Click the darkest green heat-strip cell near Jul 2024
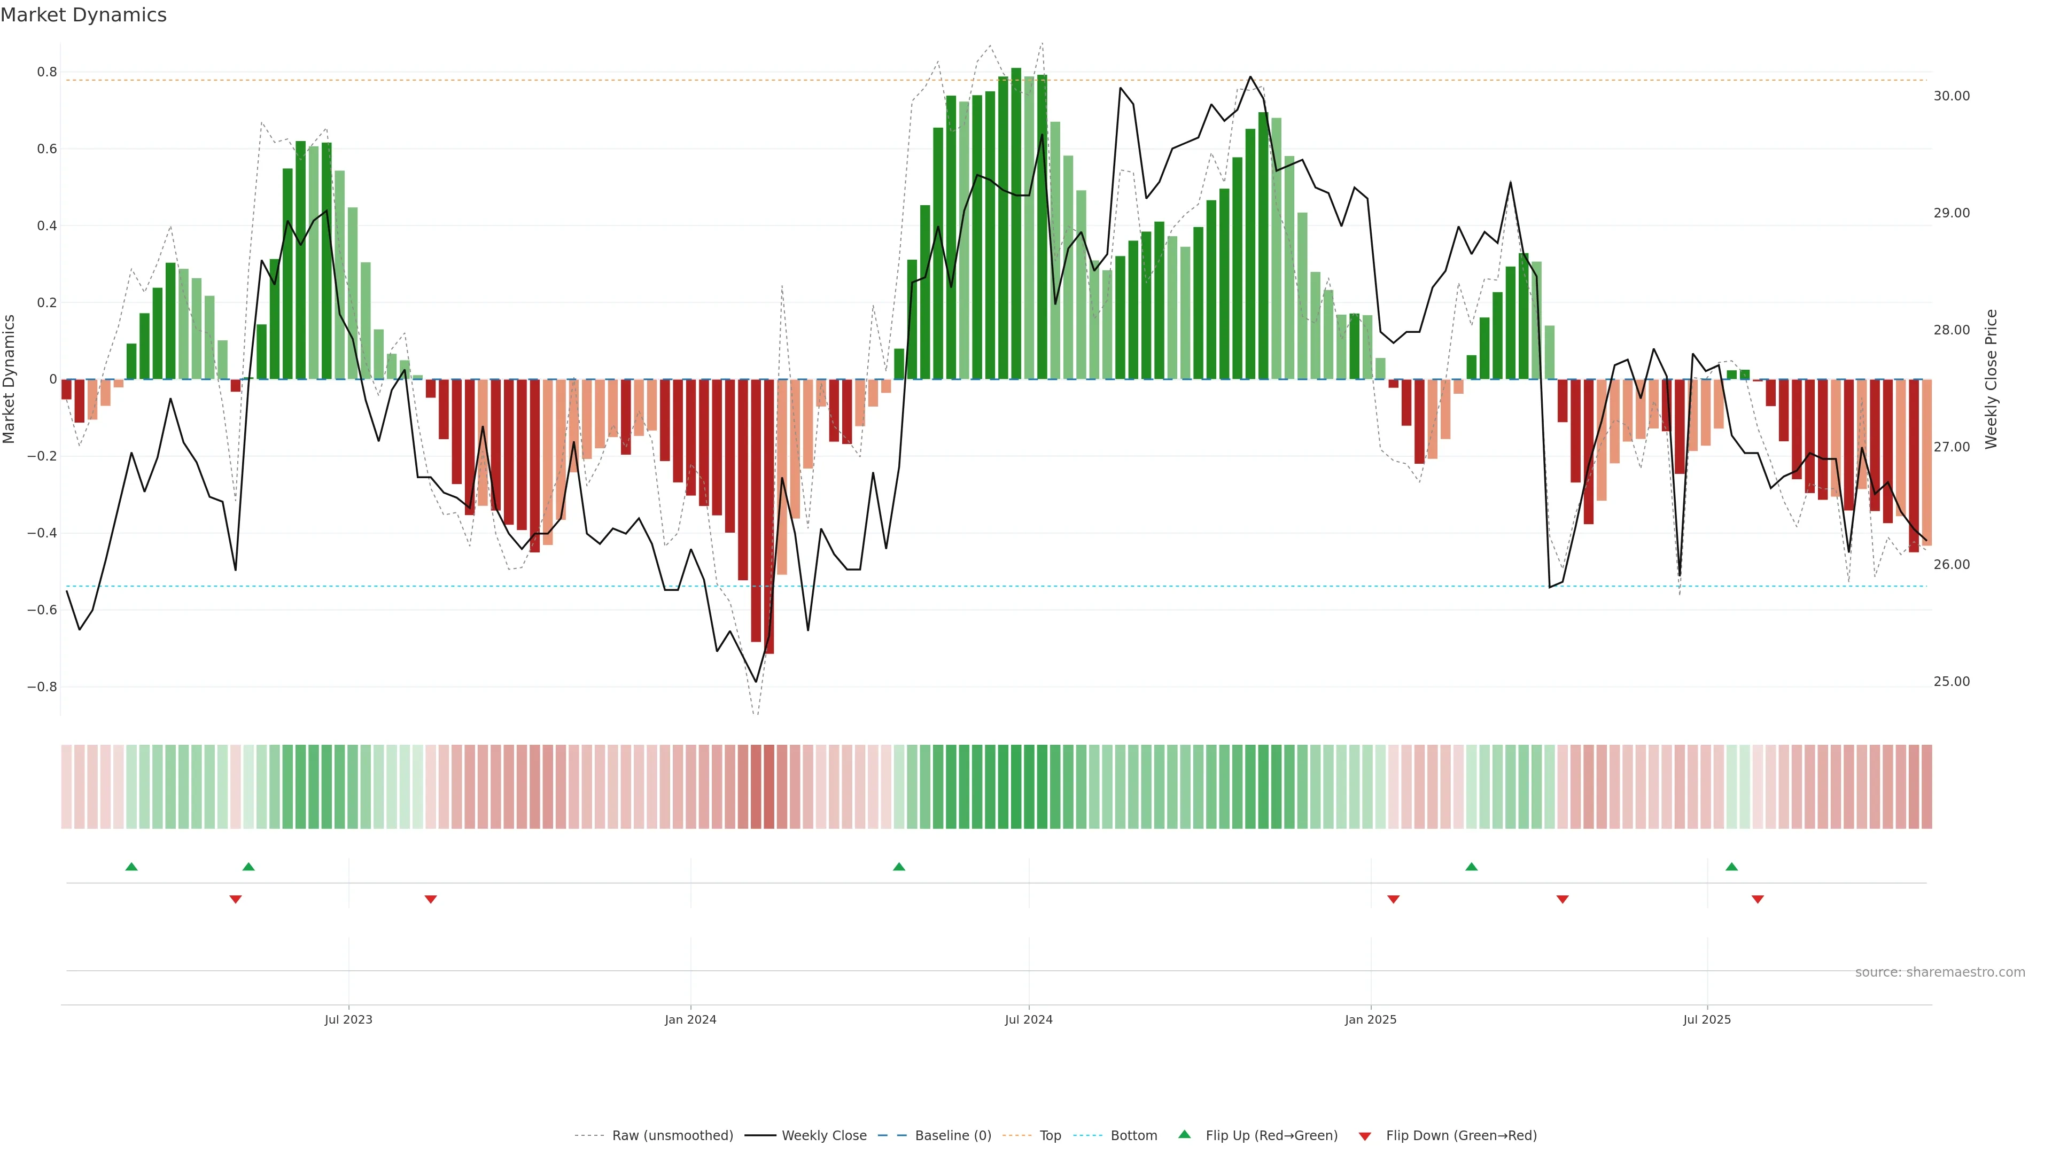The width and height of the screenshot is (2052, 1154). point(1016,787)
